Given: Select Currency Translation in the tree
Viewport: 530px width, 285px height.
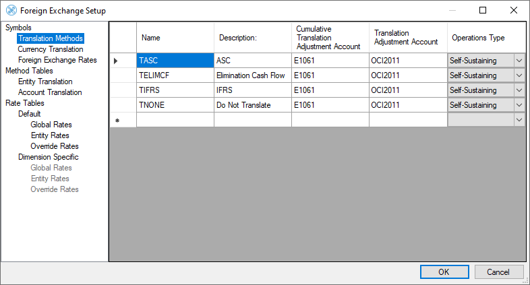Looking at the screenshot, I should 51,49.
